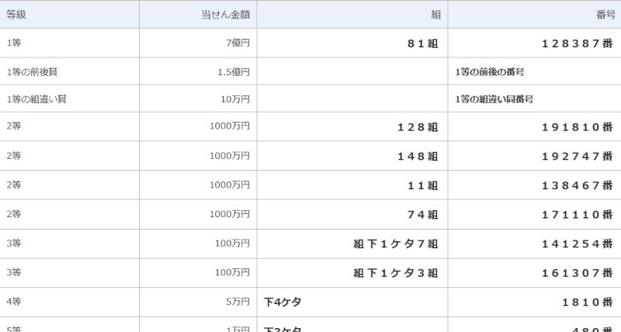Image resolution: width=621 pixels, height=332 pixels.
Task: Click the 組下1ケタ7組 cell
Action: click(396, 244)
